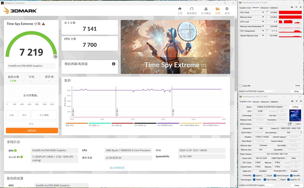
Task: Click the Intel ARC logo in GPU-Z
Action: click(295, 115)
